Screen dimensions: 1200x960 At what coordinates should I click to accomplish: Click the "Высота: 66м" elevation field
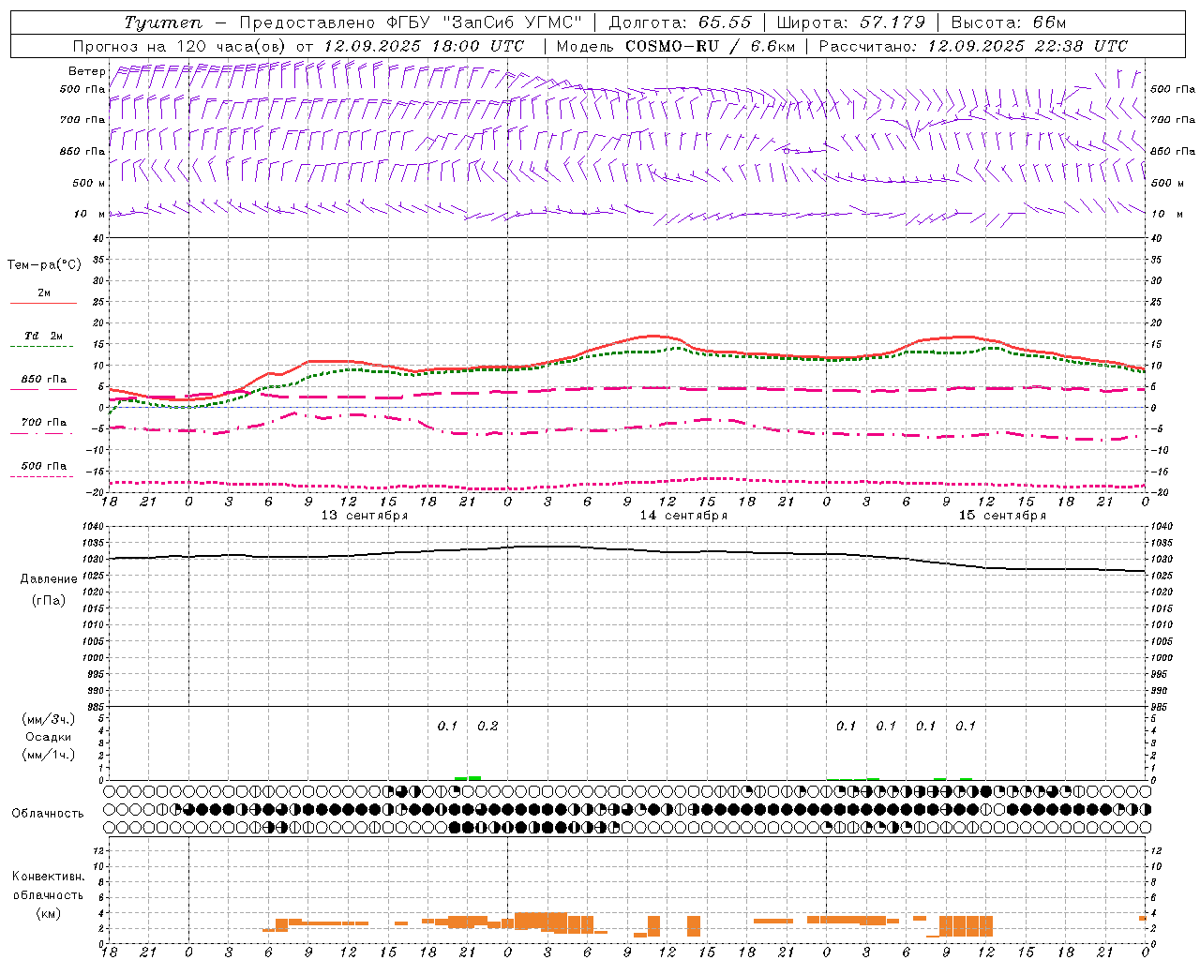(x=1009, y=22)
